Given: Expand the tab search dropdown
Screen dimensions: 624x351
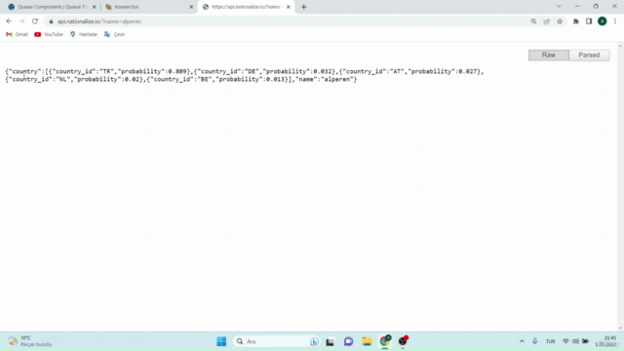Looking at the screenshot, I should click(559, 7).
